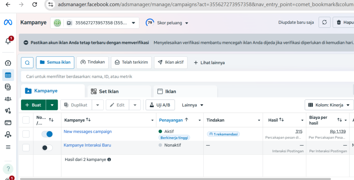Expand the Kolom: Kinerja dropdown
This screenshot has height=180, width=354.
point(329,105)
